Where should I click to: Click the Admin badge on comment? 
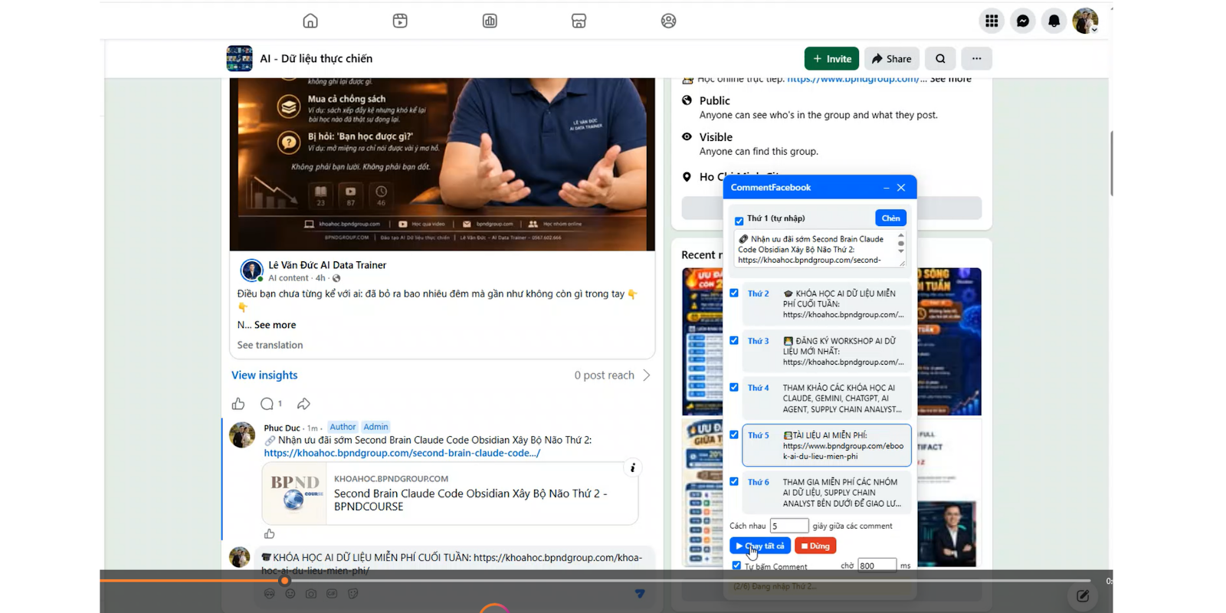pyautogui.click(x=375, y=427)
